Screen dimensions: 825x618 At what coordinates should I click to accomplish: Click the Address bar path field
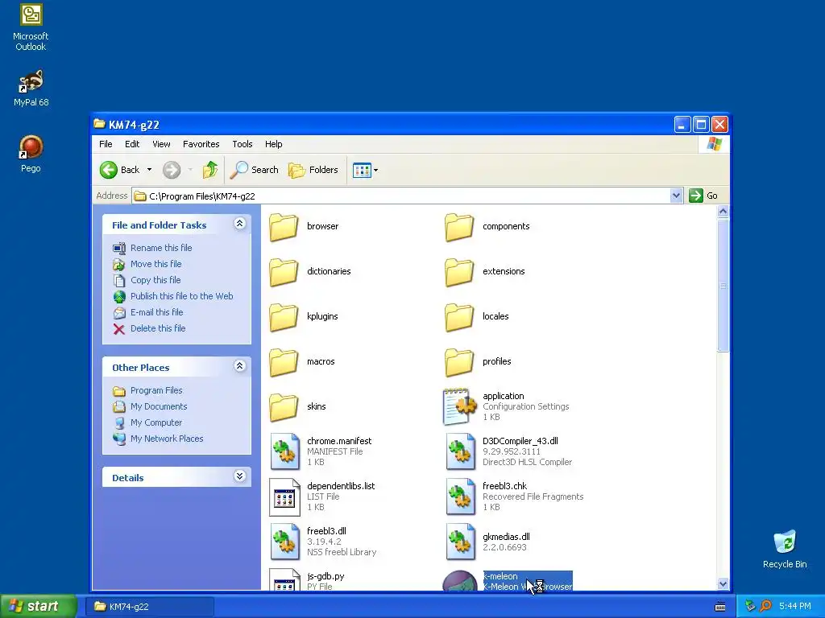(x=401, y=196)
